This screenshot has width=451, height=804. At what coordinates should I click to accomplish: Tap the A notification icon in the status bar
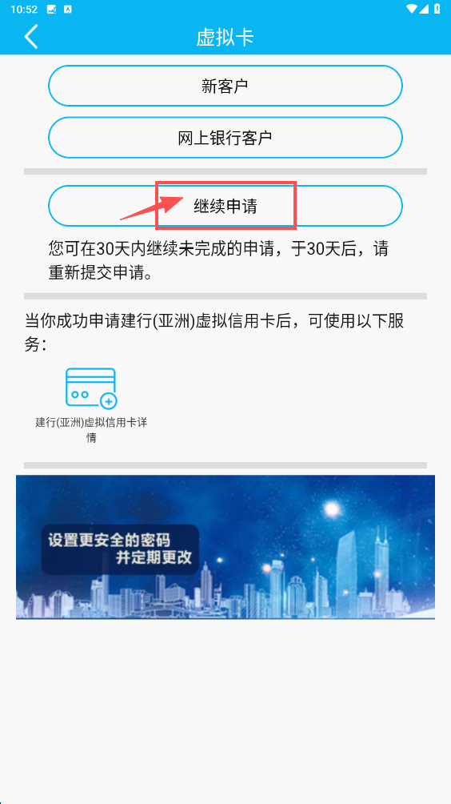(x=68, y=10)
